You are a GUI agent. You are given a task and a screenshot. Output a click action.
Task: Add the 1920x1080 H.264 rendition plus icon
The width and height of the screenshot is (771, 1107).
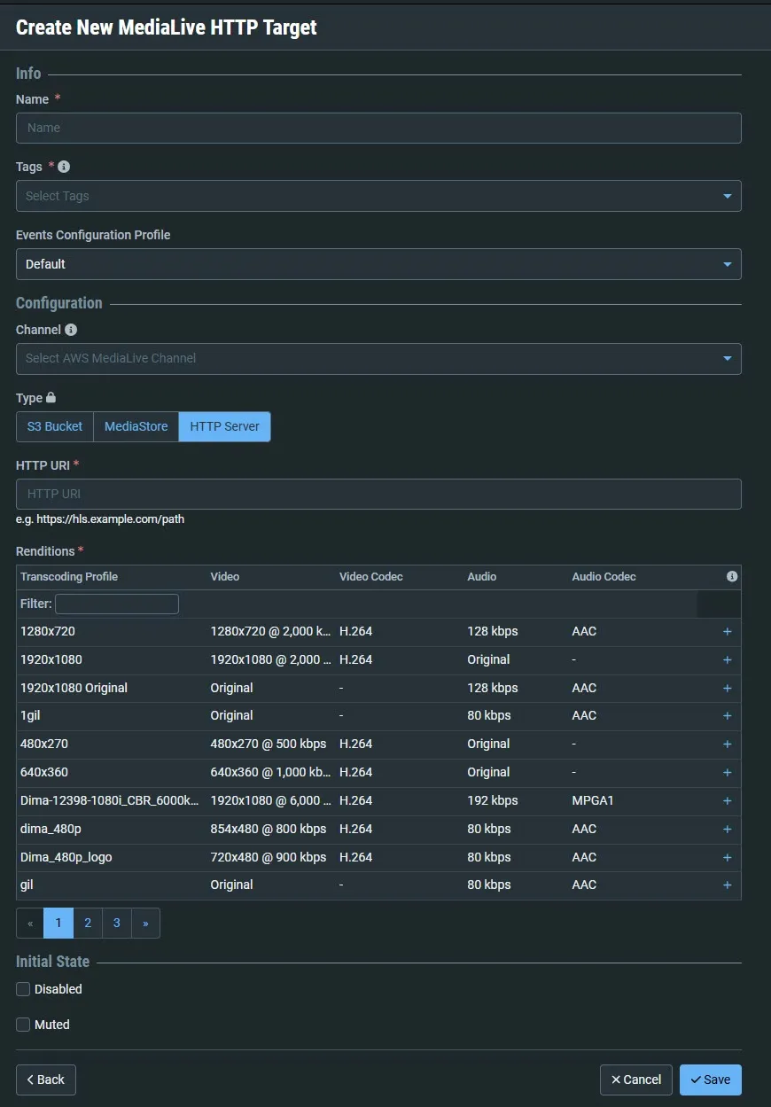(x=728, y=660)
